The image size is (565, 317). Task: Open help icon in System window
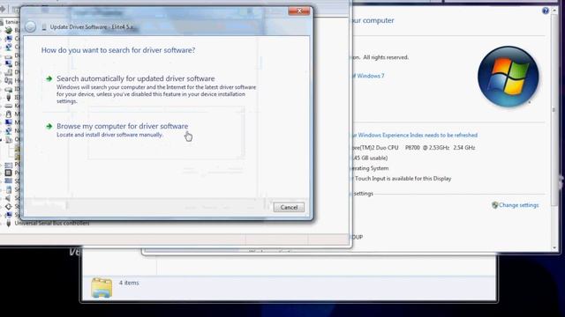tap(546, 11)
